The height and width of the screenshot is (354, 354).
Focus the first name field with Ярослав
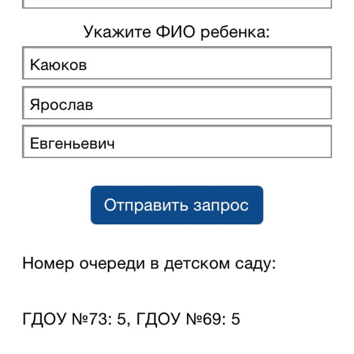coord(177,103)
